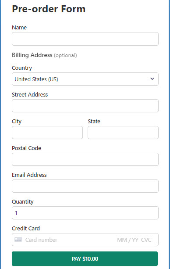Click the Card number placeholder field
Screen dimensions: 170x269
click(x=41, y=240)
